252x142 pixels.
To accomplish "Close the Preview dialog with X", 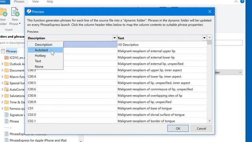I will coord(210,11).
